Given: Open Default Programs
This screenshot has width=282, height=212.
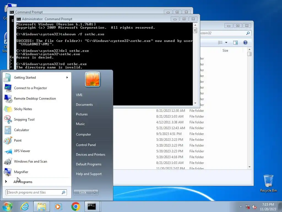Looking at the screenshot, I should [x=89, y=164].
